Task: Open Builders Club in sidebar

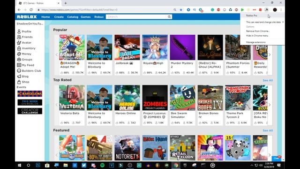Action: [29, 71]
